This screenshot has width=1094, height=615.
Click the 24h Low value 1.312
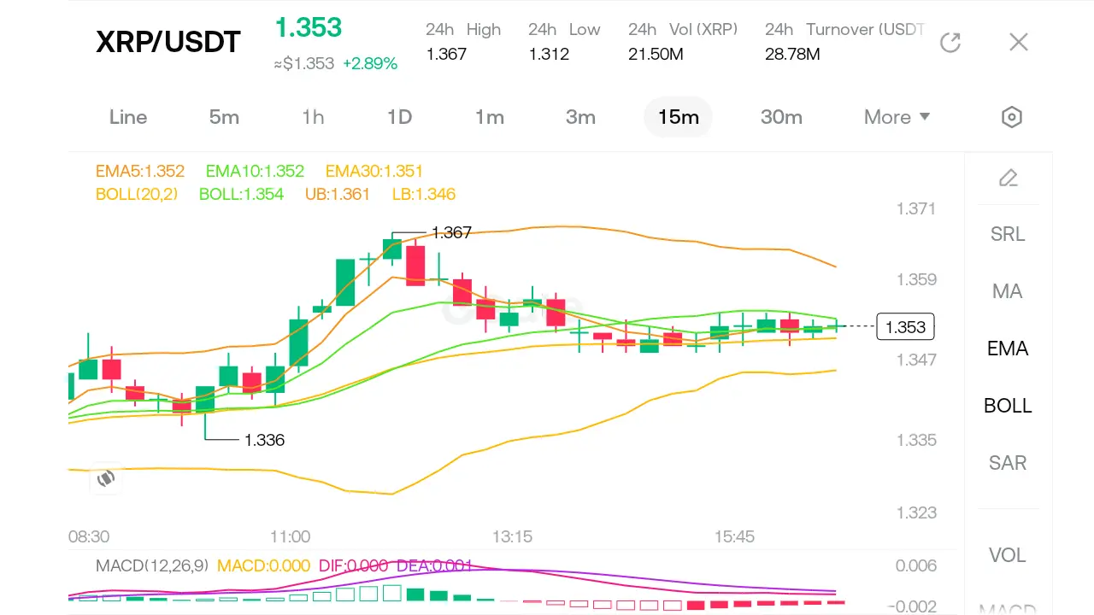(549, 55)
